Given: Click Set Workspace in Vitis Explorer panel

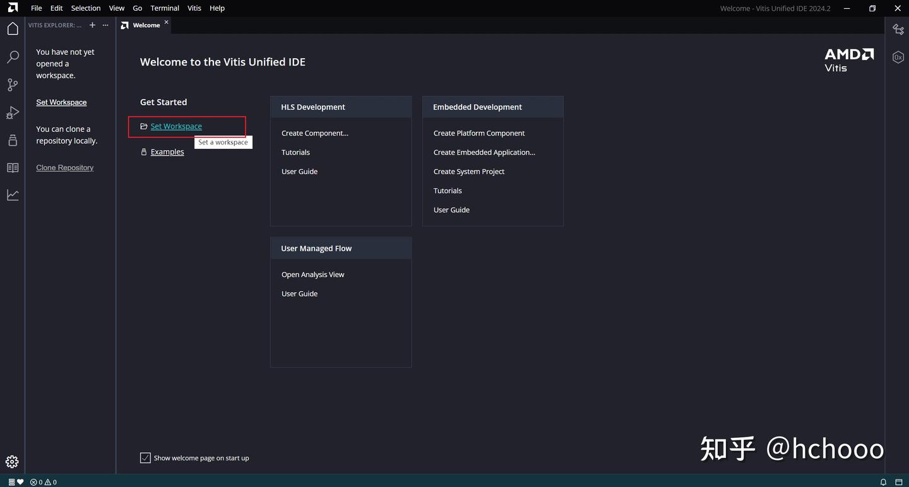Looking at the screenshot, I should (x=61, y=102).
